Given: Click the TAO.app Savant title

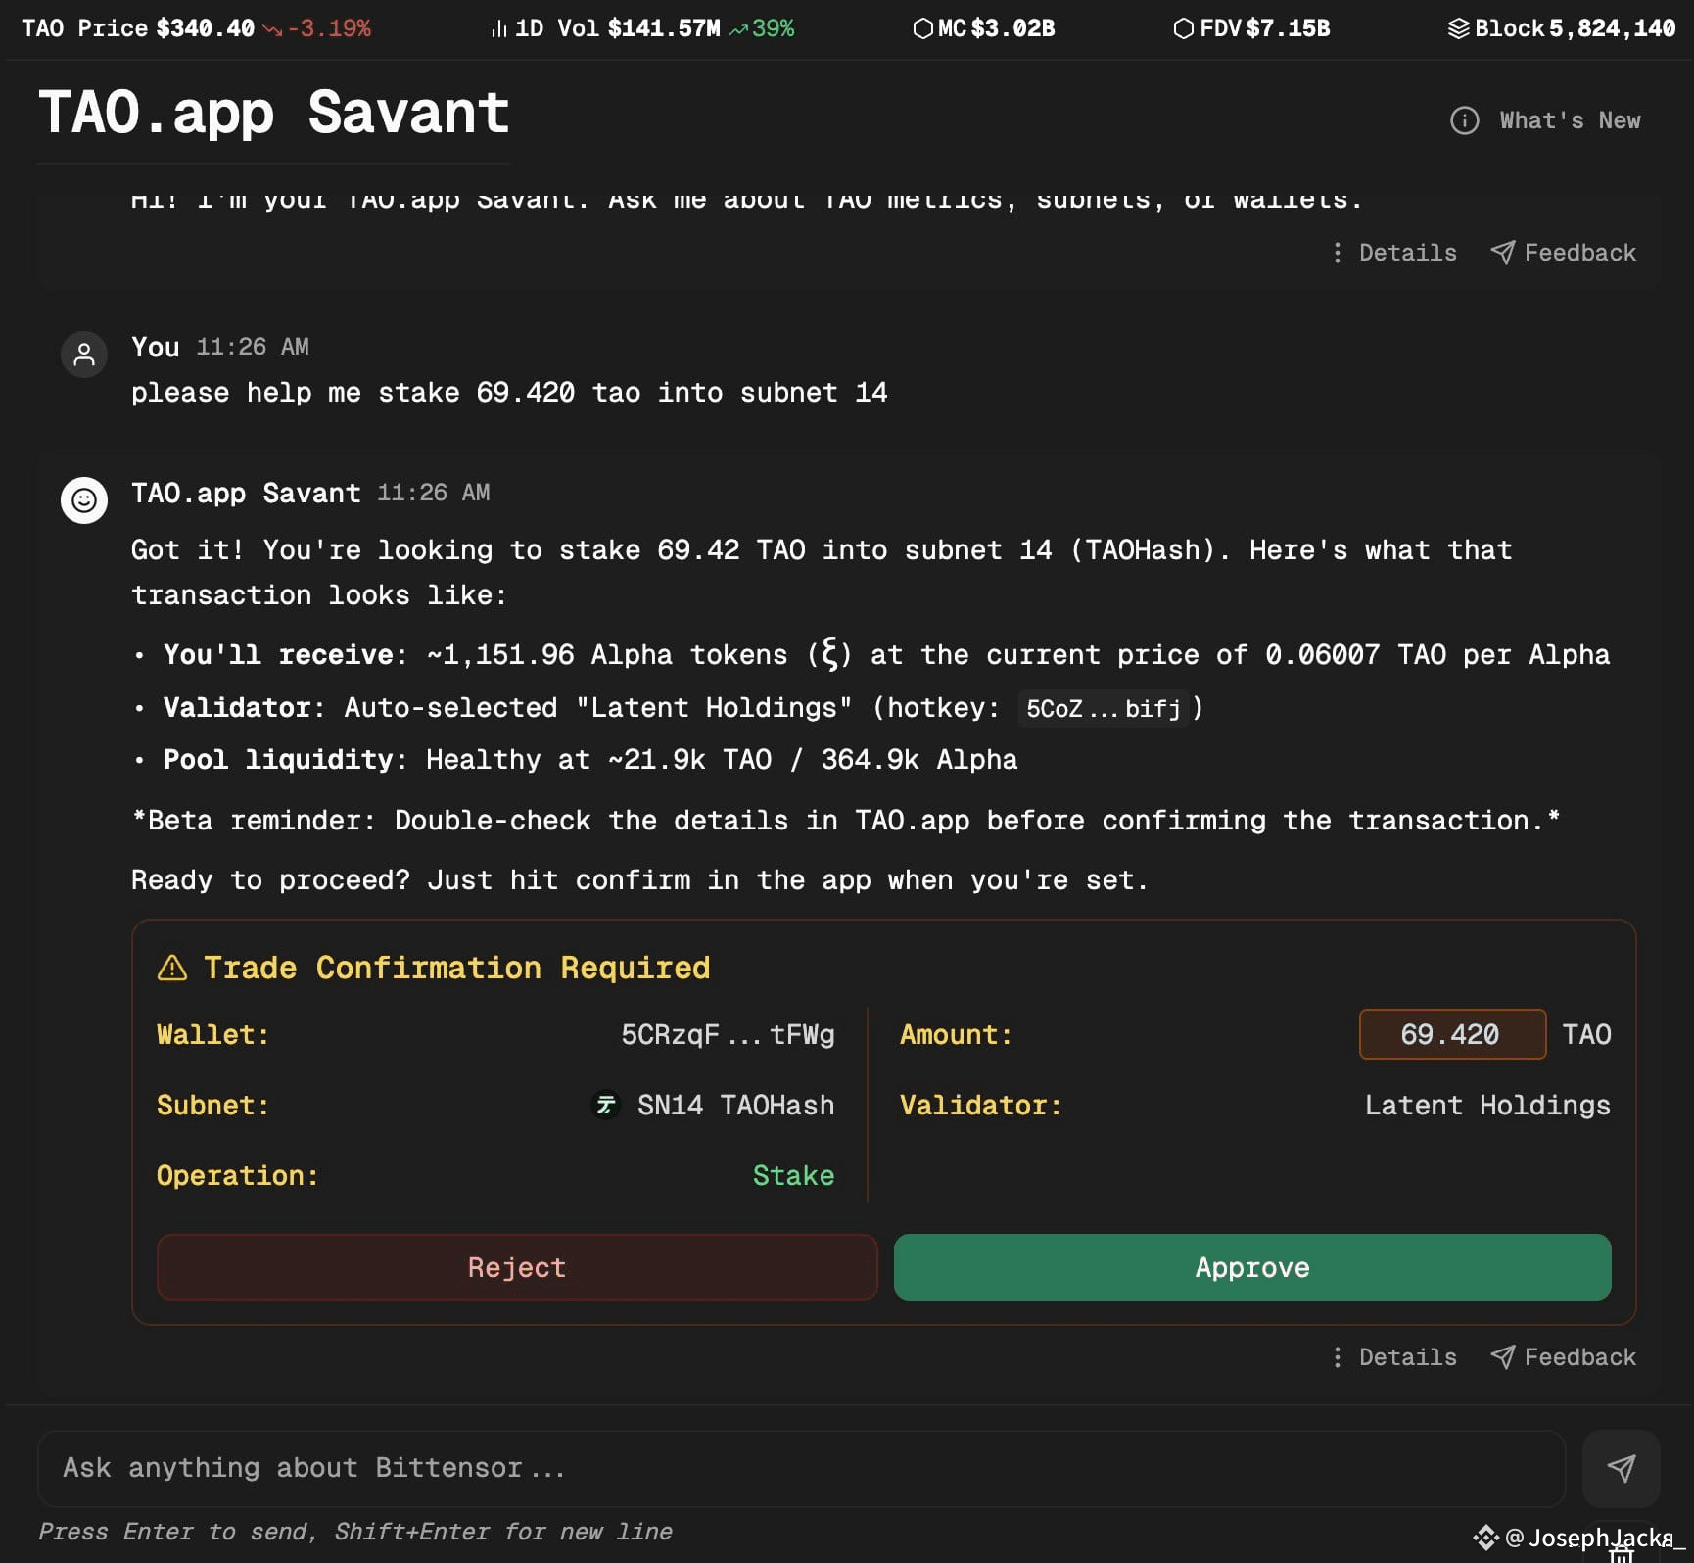Looking at the screenshot, I should (x=274, y=113).
